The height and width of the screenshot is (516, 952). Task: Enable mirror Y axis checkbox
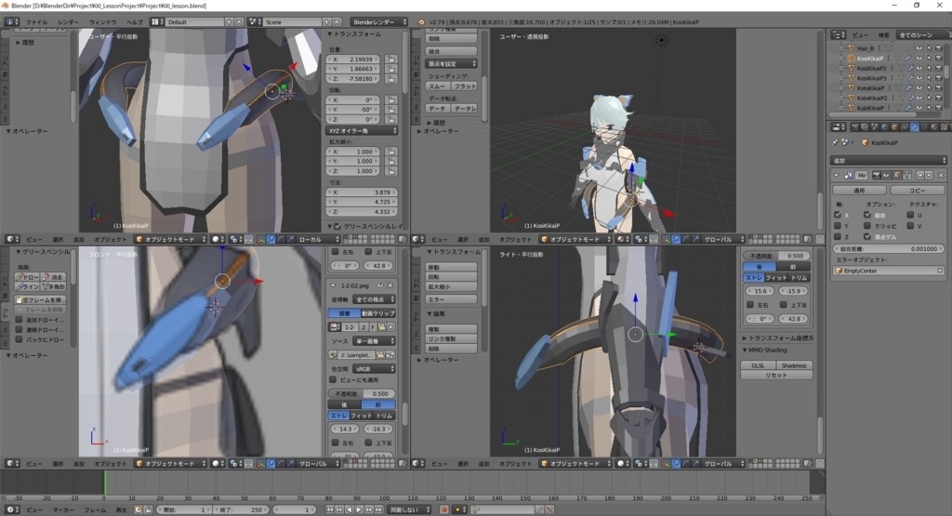tap(838, 226)
